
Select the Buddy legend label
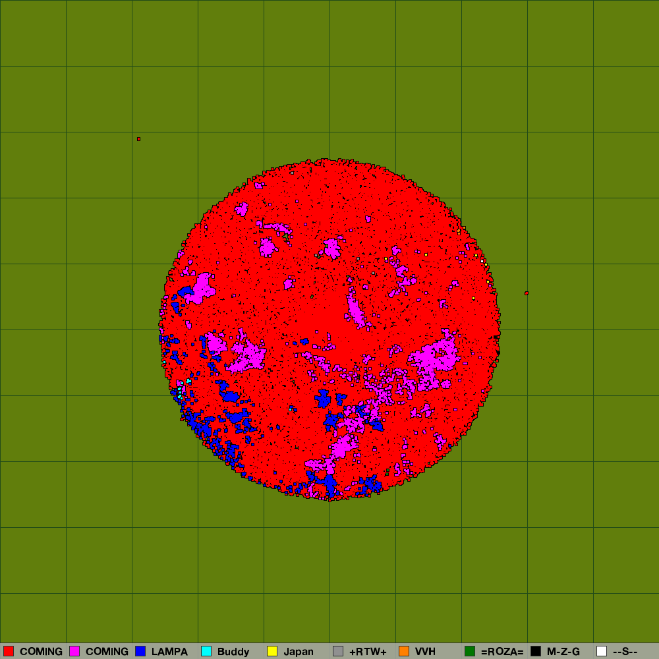(233, 652)
